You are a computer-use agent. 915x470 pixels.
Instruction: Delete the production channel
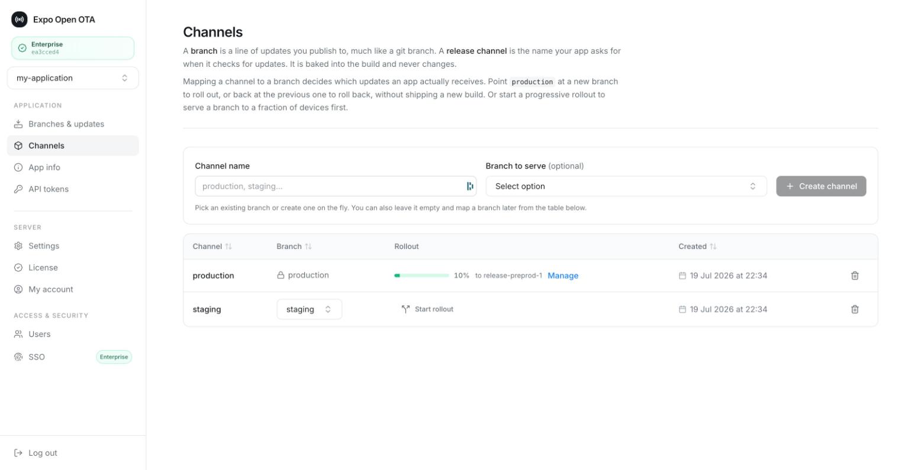click(855, 275)
